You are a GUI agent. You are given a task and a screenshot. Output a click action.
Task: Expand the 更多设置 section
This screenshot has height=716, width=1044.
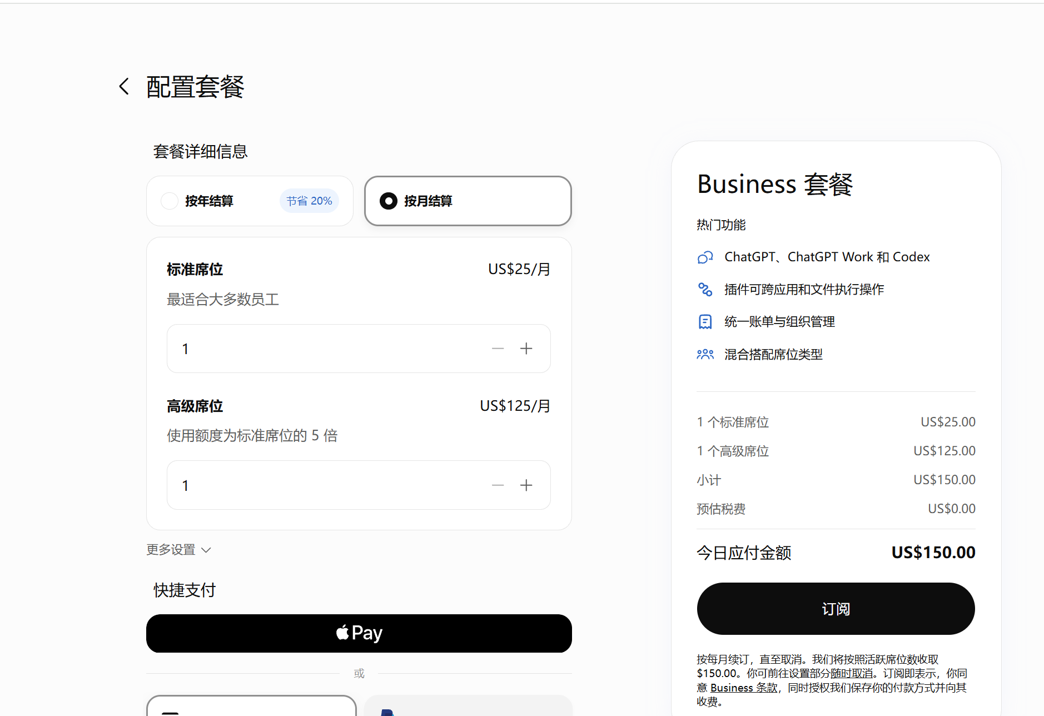click(x=178, y=550)
